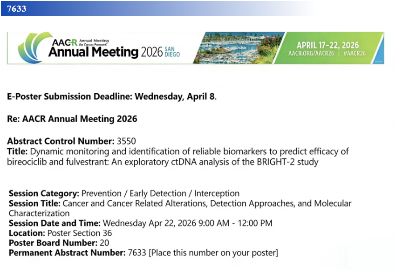The height and width of the screenshot is (274, 396).
Task: Click the Location Poster Section 36 line
Action: click(60, 233)
